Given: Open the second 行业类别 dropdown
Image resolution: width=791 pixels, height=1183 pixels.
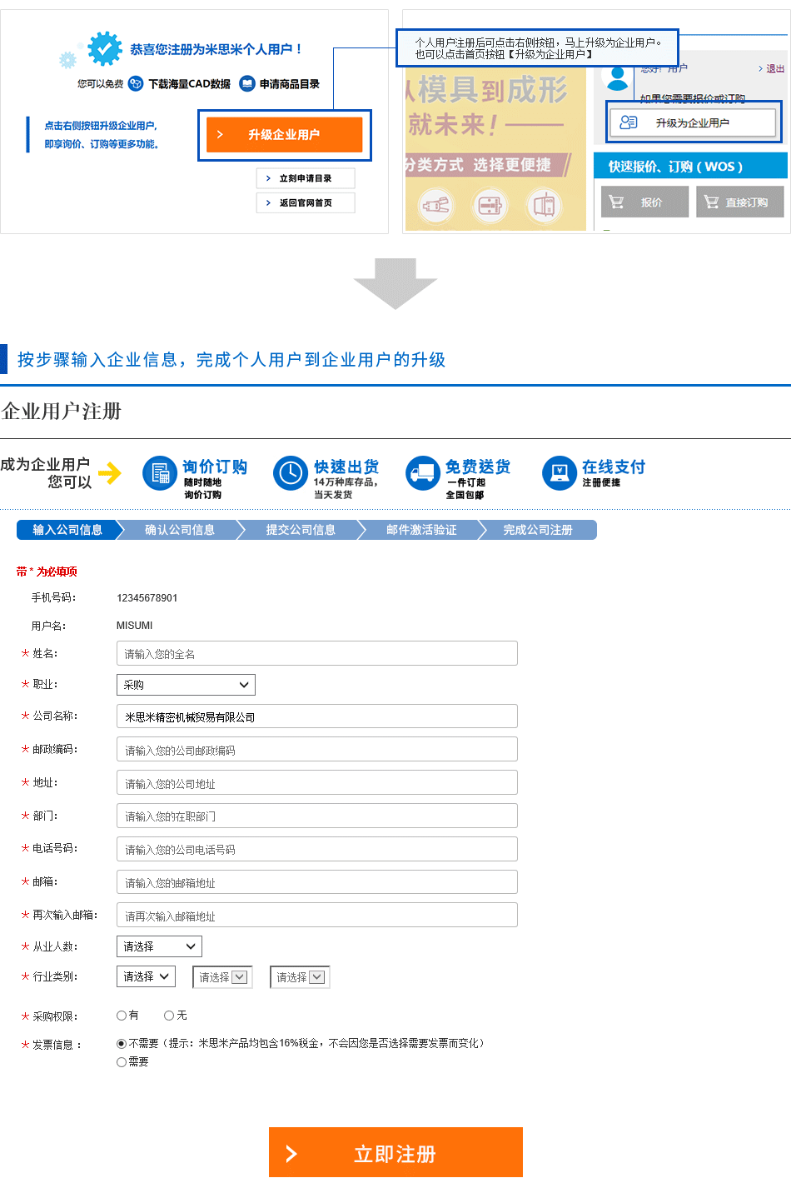Looking at the screenshot, I should [x=222, y=977].
